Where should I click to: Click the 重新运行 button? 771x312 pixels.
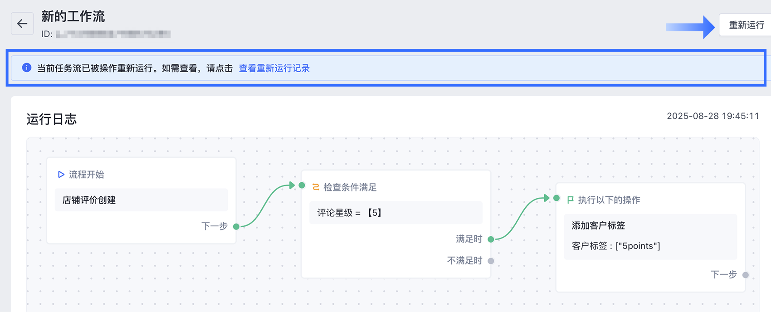pyautogui.click(x=746, y=25)
